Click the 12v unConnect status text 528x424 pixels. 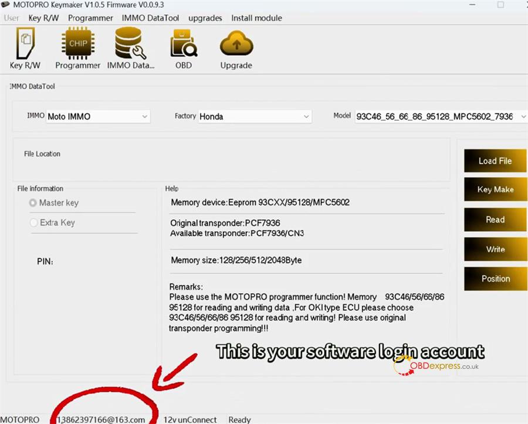(190, 420)
